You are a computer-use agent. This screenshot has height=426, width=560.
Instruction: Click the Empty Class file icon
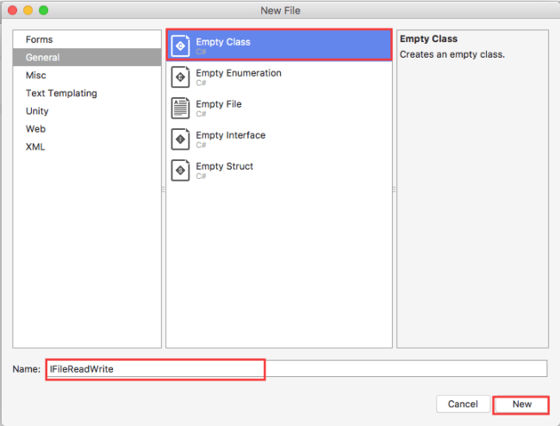click(x=181, y=46)
